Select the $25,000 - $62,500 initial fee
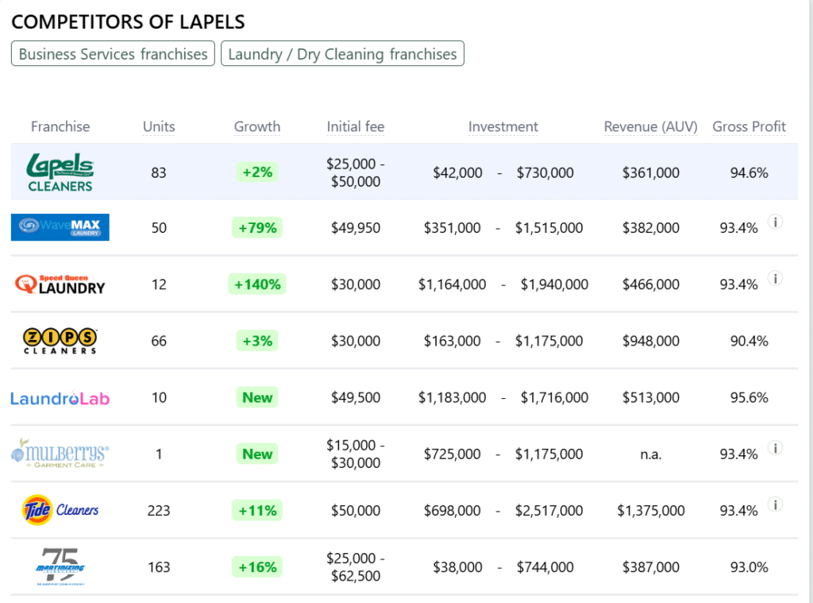813x603 pixels. pyautogui.click(x=356, y=567)
